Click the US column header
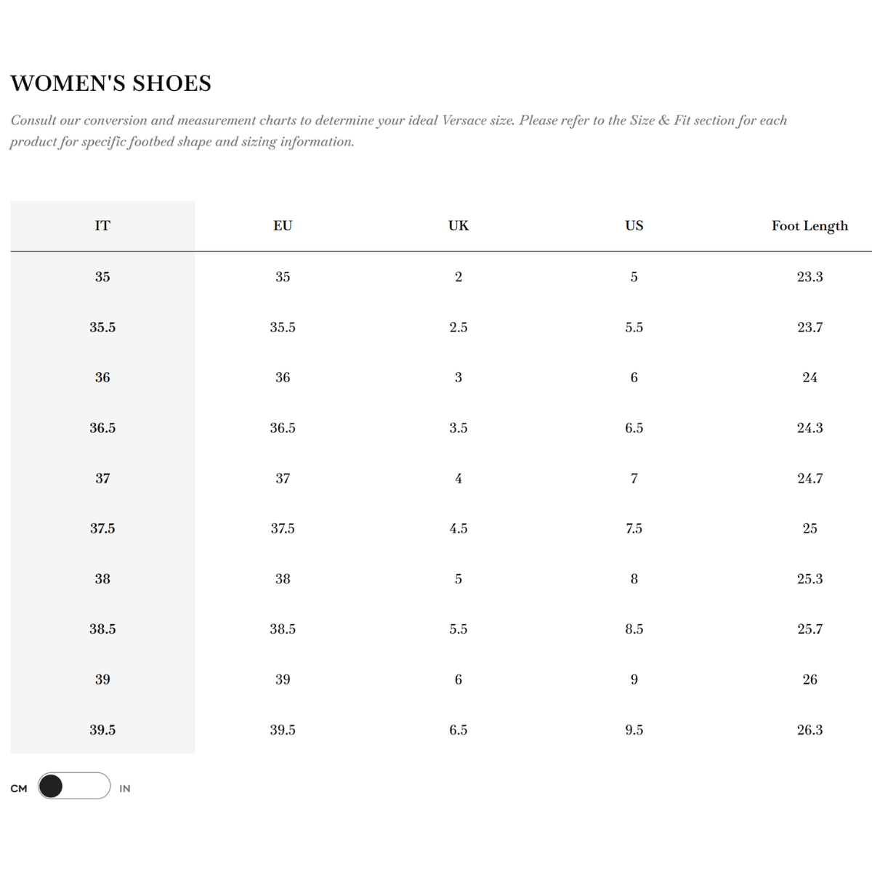 634,225
